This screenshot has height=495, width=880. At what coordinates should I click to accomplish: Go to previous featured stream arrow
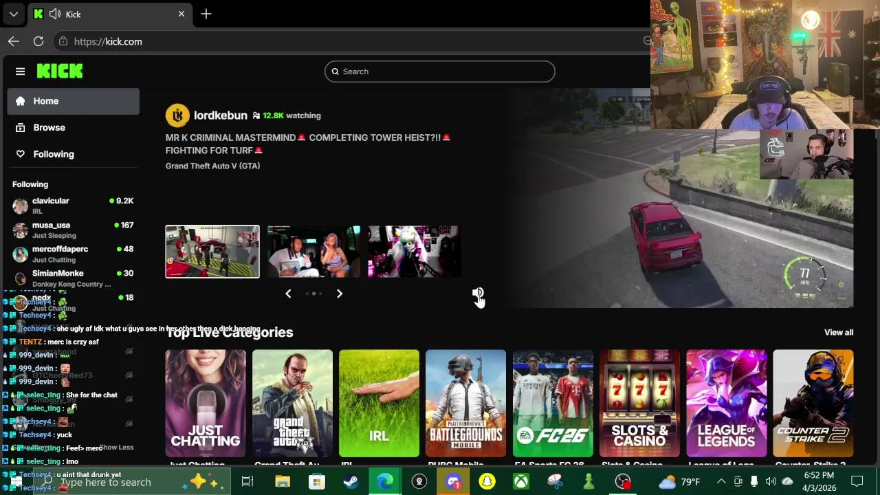click(288, 294)
